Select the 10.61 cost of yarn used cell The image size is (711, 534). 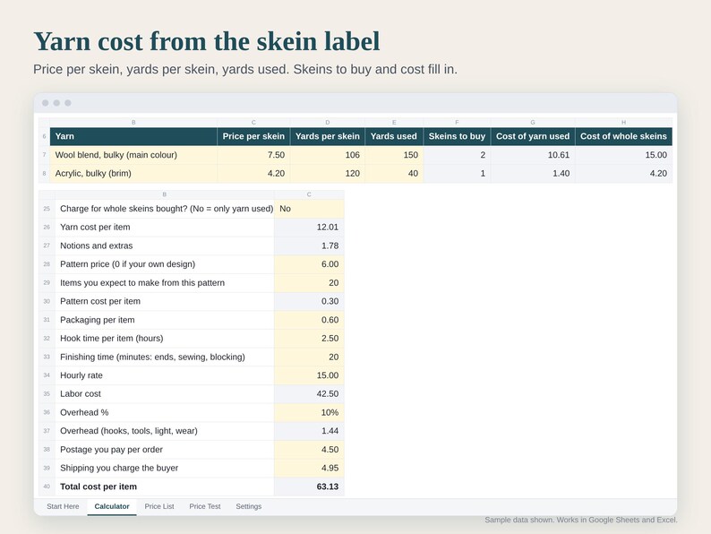[x=533, y=155]
